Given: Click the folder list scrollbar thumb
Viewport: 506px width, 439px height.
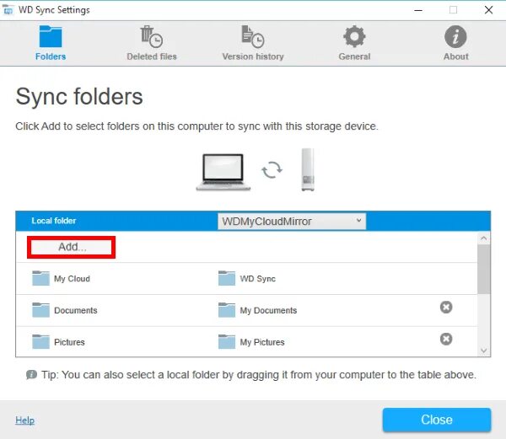Looking at the screenshot, I should (483, 269).
